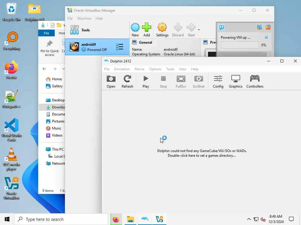Toggle notification order icon in VirtualBox

[259, 27]
